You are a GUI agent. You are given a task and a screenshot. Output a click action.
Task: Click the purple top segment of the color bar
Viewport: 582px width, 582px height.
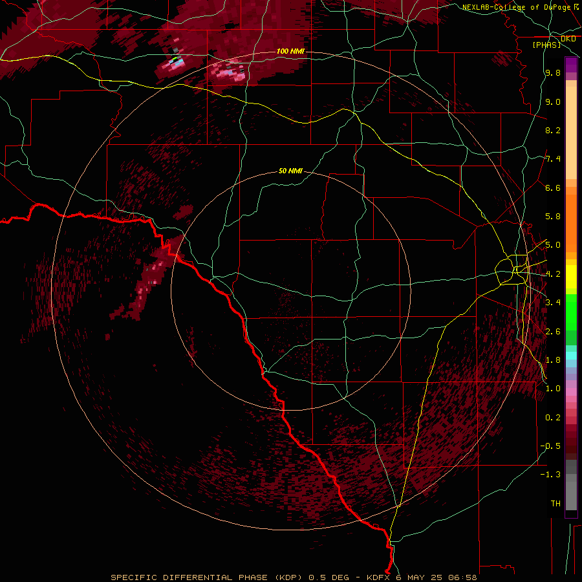[571, 65]
